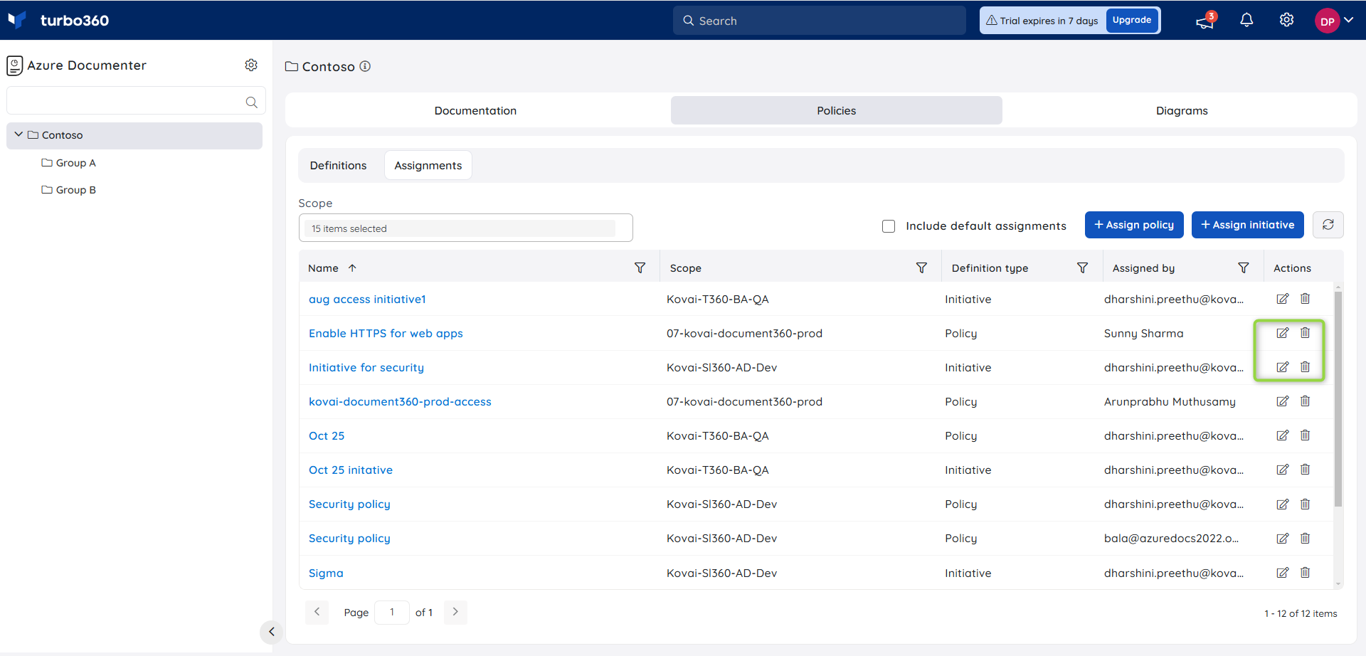Click the Assign policy button
1366x656 pixels.
coord(1134,225)
